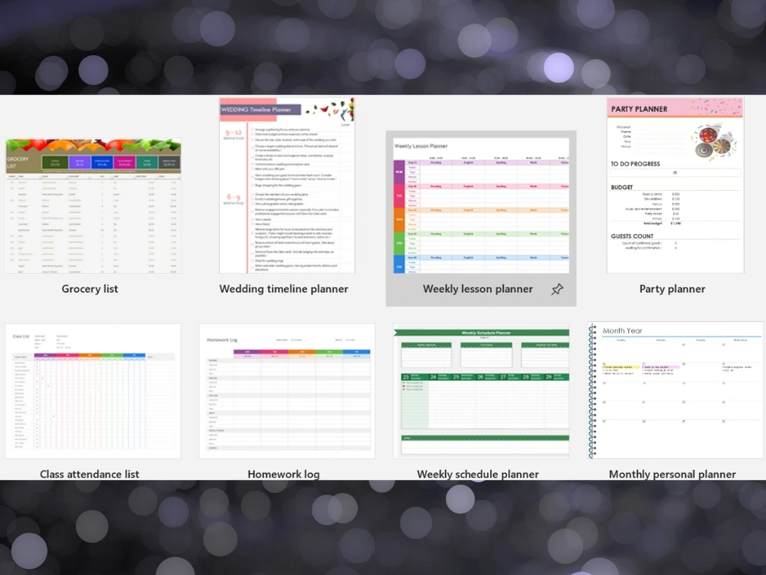Open the Homework log template thumbnail
Viewport: 766px width, 575px height.
(286, 391)
